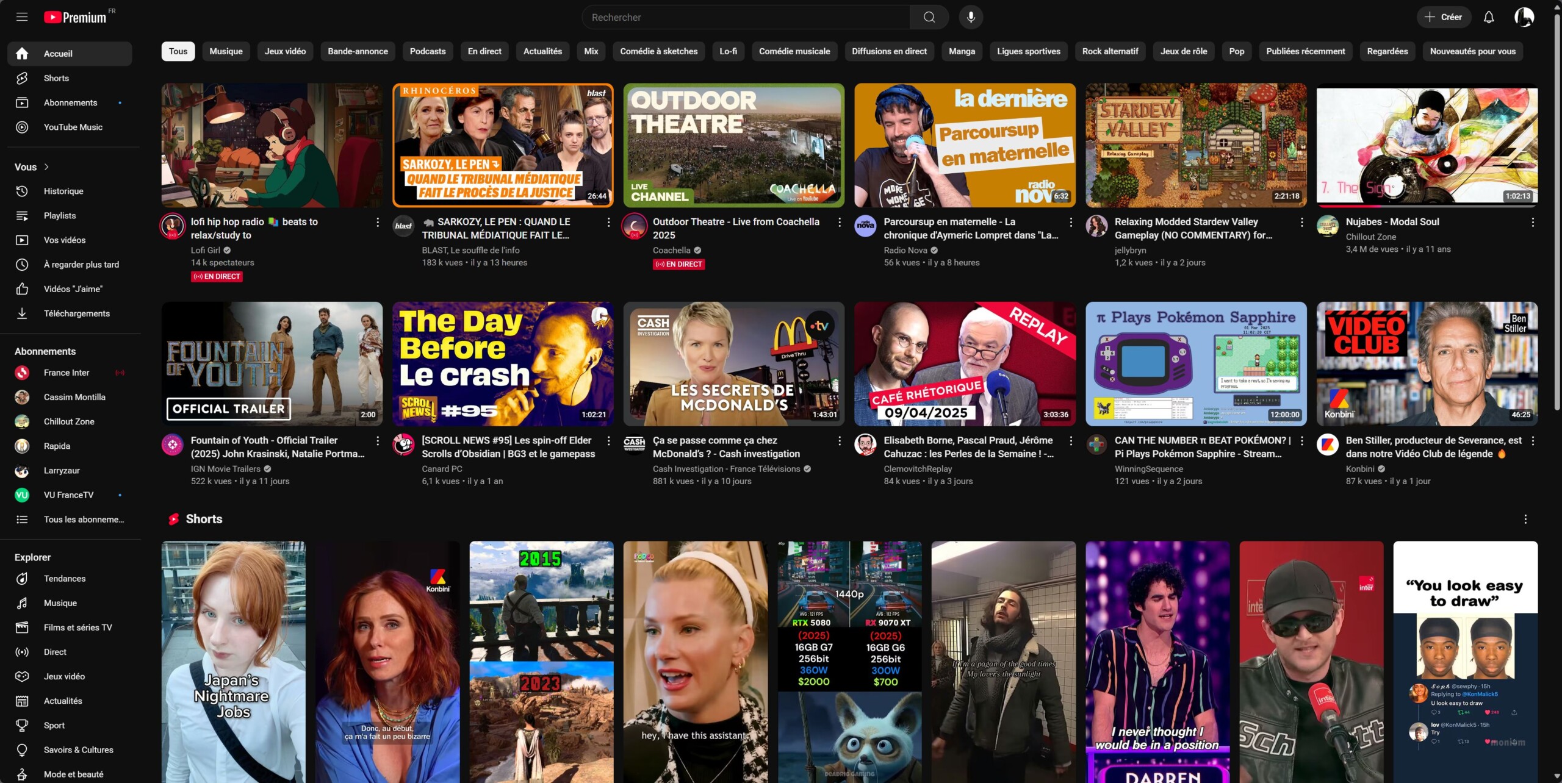The width and height of the screenshot is (1562, 783).
Task: Click the Nujabes video watched progress bar
Action: tap(1427, 206)
